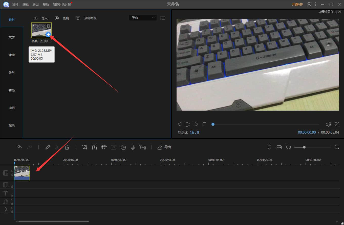Click the timeline zoom slider handle
Viewport: 344px width, 225px height.
(x=304, y=147)
